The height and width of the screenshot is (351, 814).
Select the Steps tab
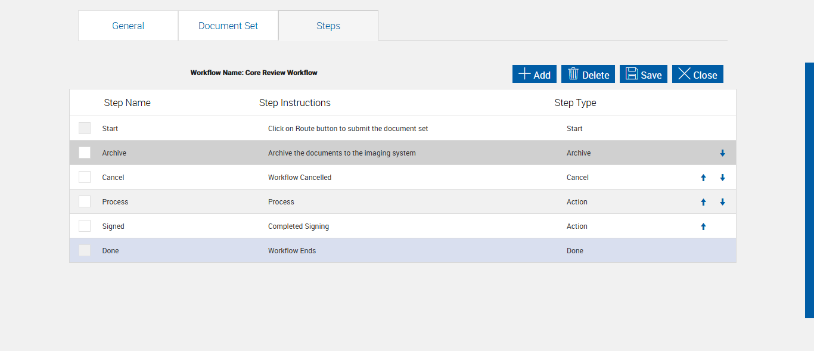[x=328, y=26]
